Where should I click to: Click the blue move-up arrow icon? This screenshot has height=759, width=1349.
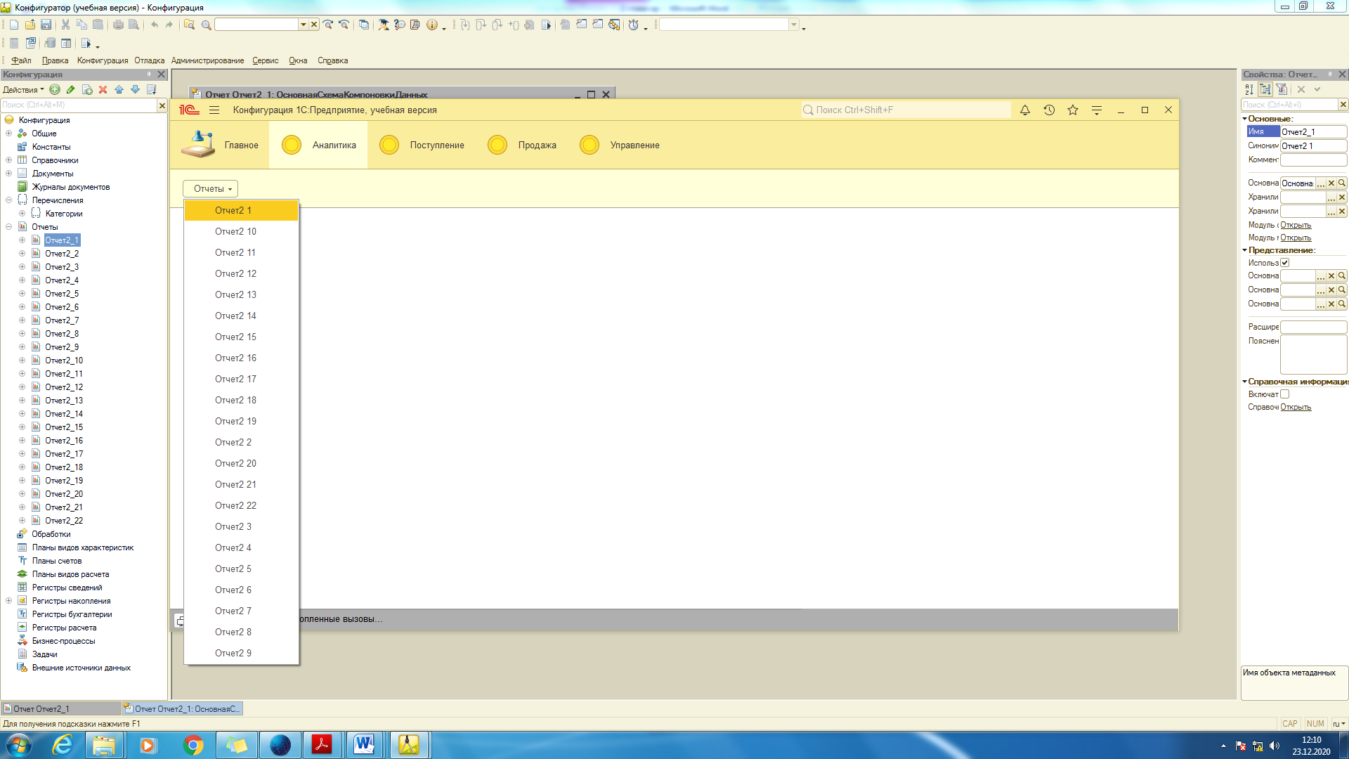(119, 90)
